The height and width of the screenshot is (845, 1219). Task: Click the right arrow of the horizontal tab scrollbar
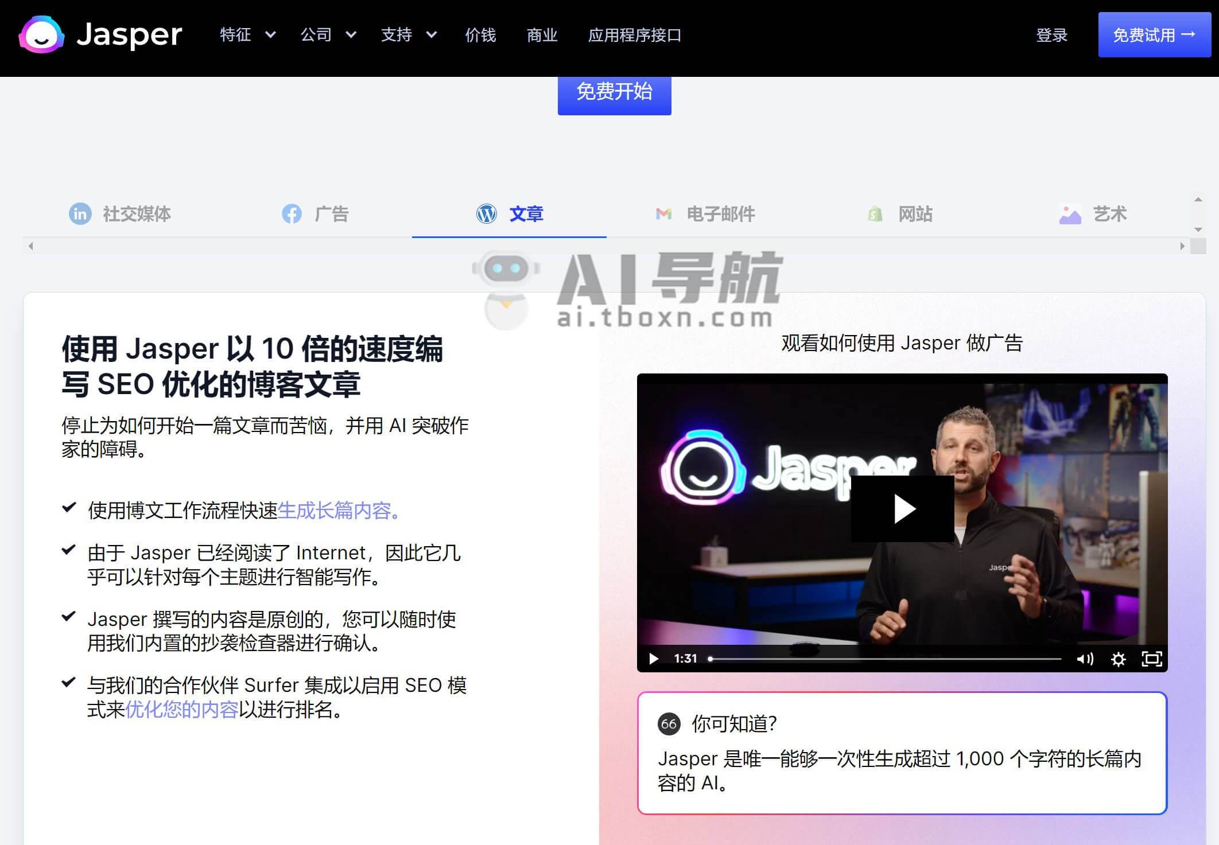pos(1182,246)
